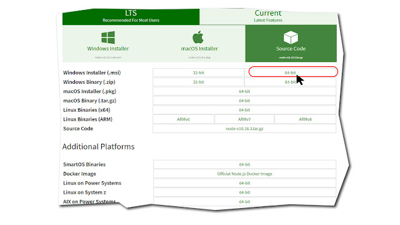Download node-v10.16.3.tar.gz source code
This screenshot has width=400, height=225.
click(x=244, y=129)
